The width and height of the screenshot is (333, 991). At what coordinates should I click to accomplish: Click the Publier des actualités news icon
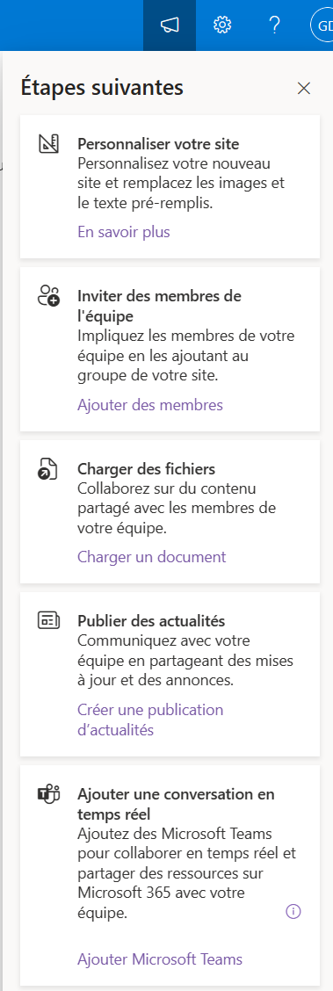(x=48, y=620)
